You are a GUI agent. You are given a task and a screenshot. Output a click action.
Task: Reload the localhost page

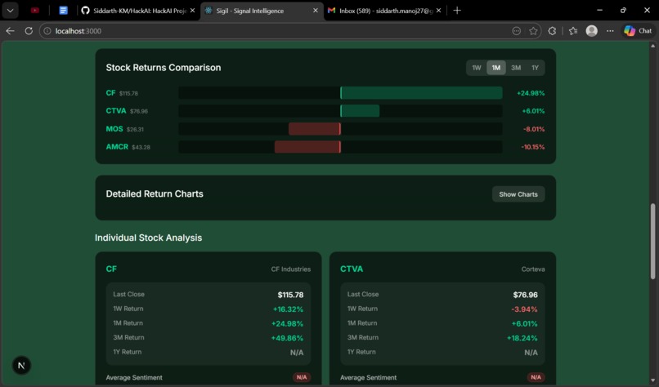tap(29, 31)
